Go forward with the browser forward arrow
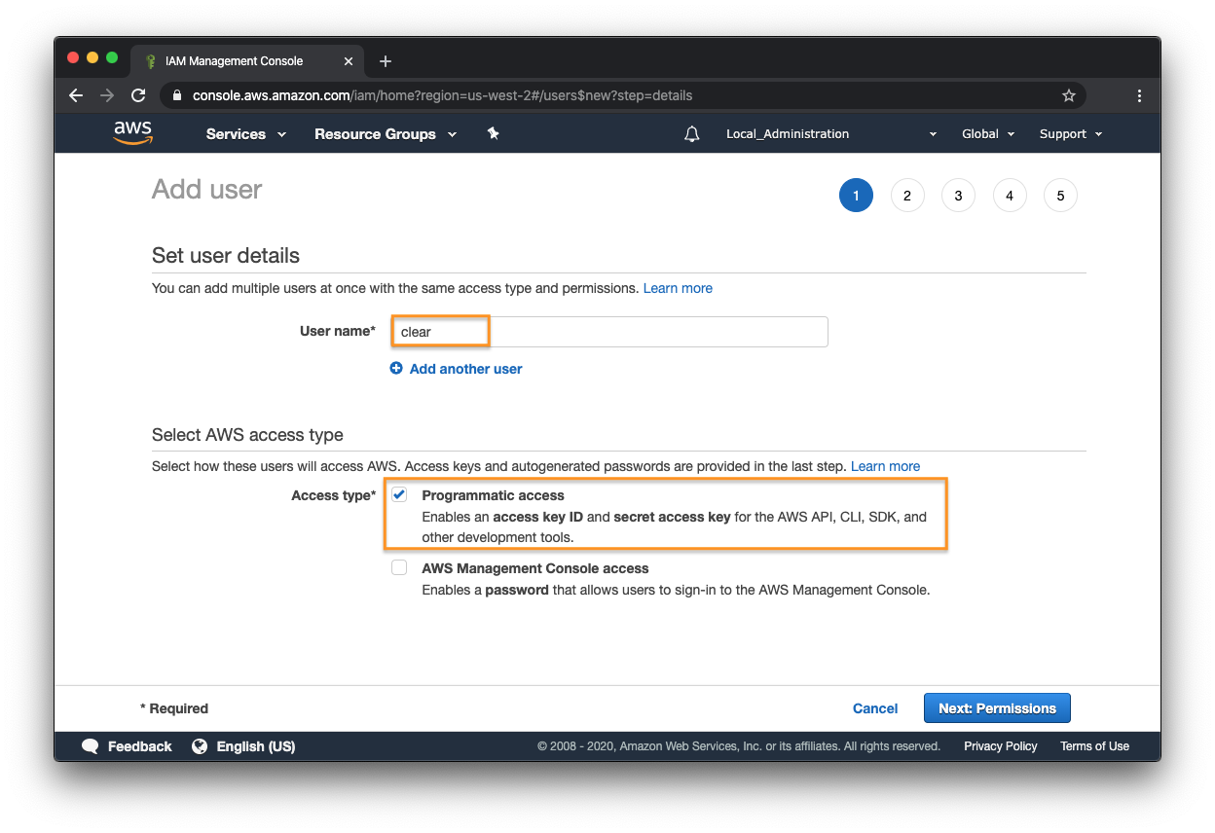The image size is (1215, 833). coord(107,95)
